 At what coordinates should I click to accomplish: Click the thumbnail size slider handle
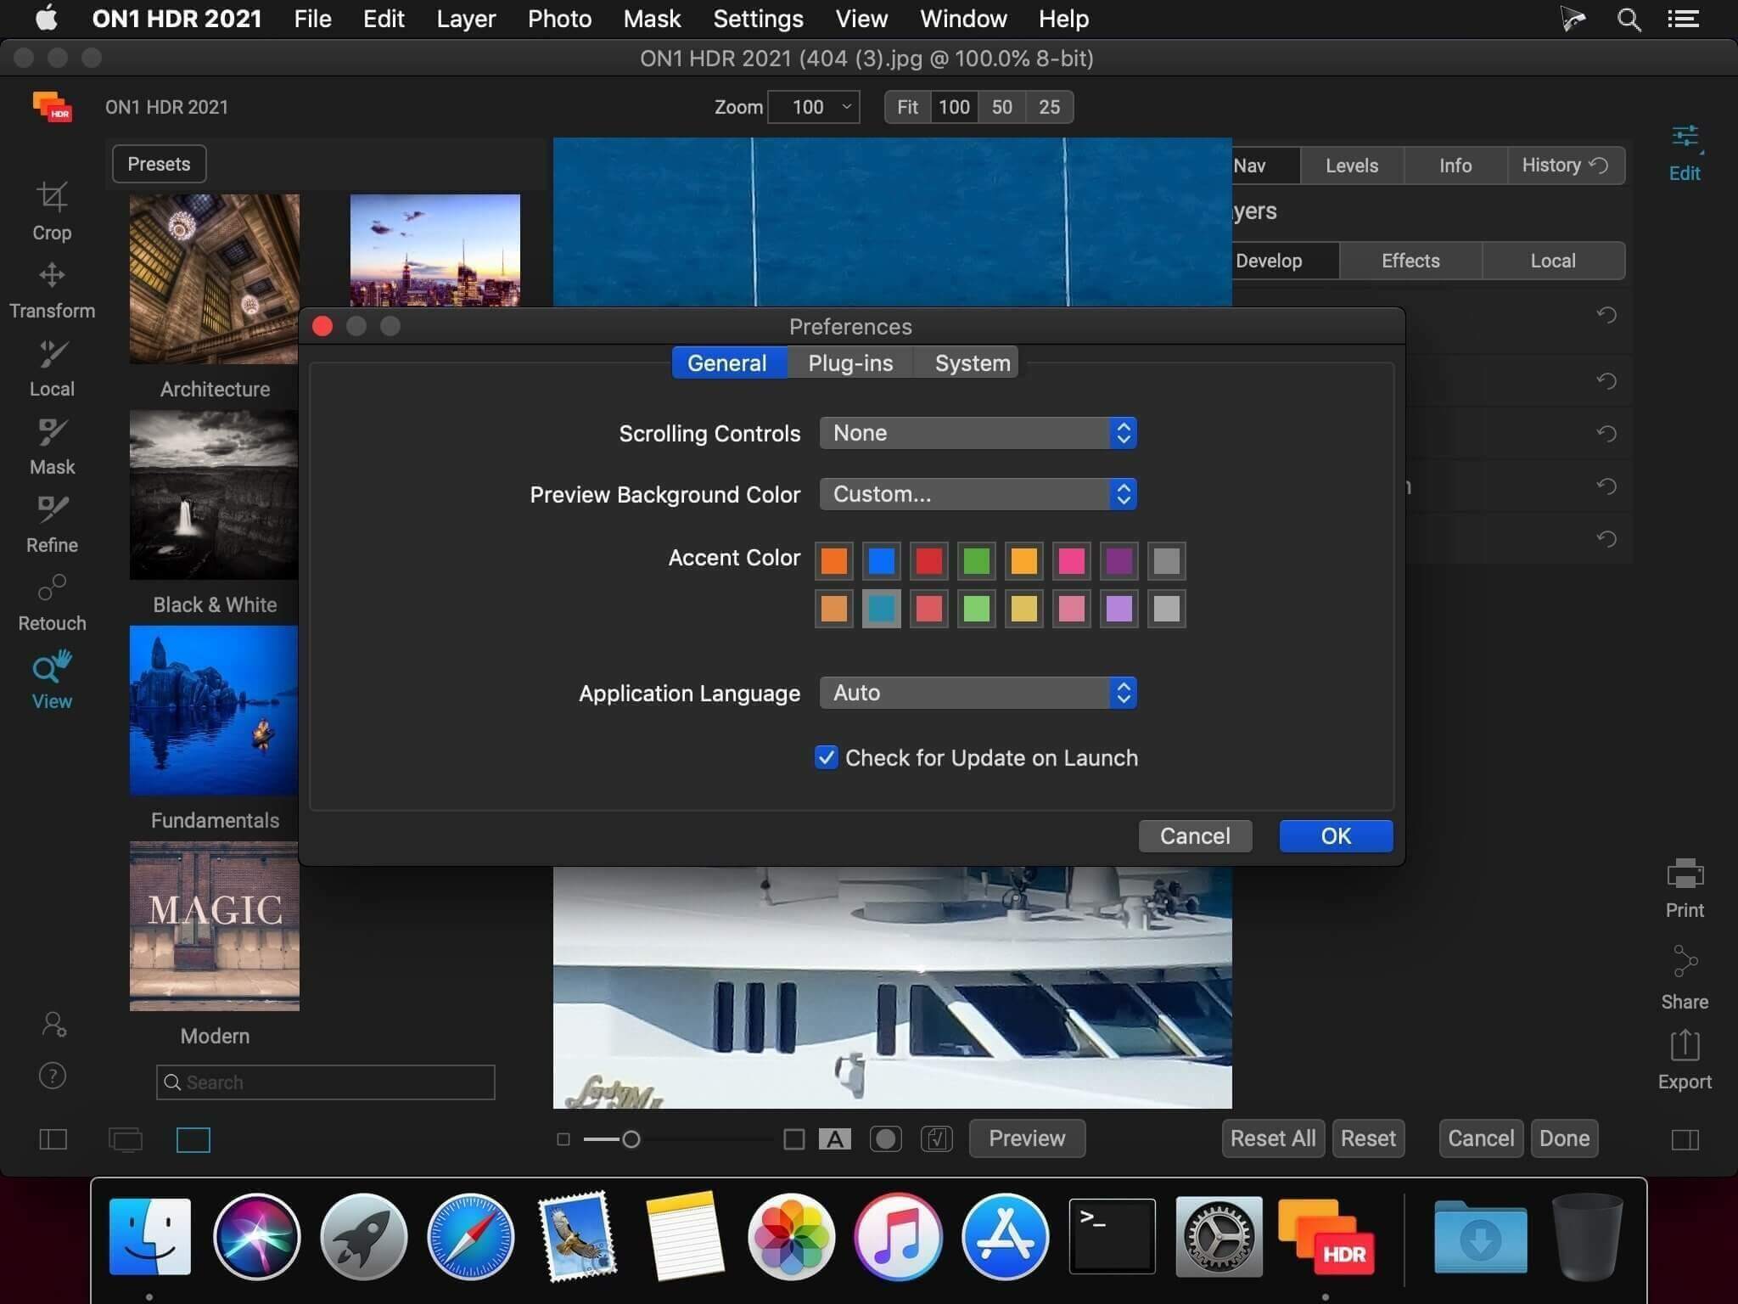coord(631,1139)
